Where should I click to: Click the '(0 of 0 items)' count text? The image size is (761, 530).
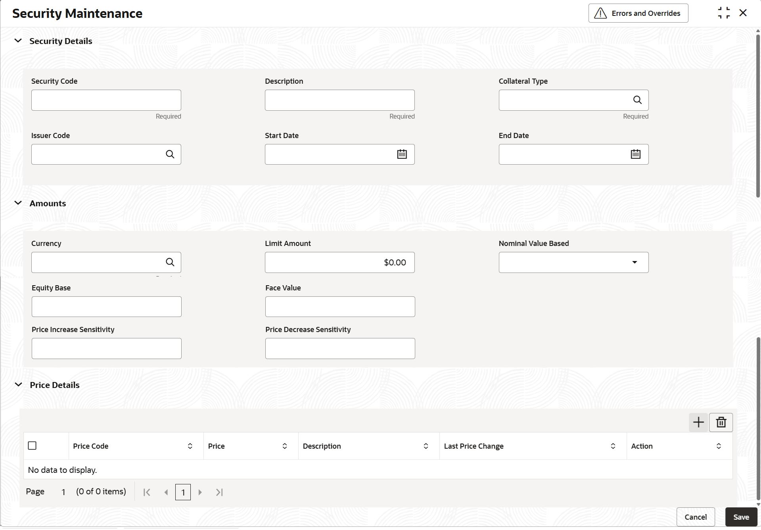(101, 492)
